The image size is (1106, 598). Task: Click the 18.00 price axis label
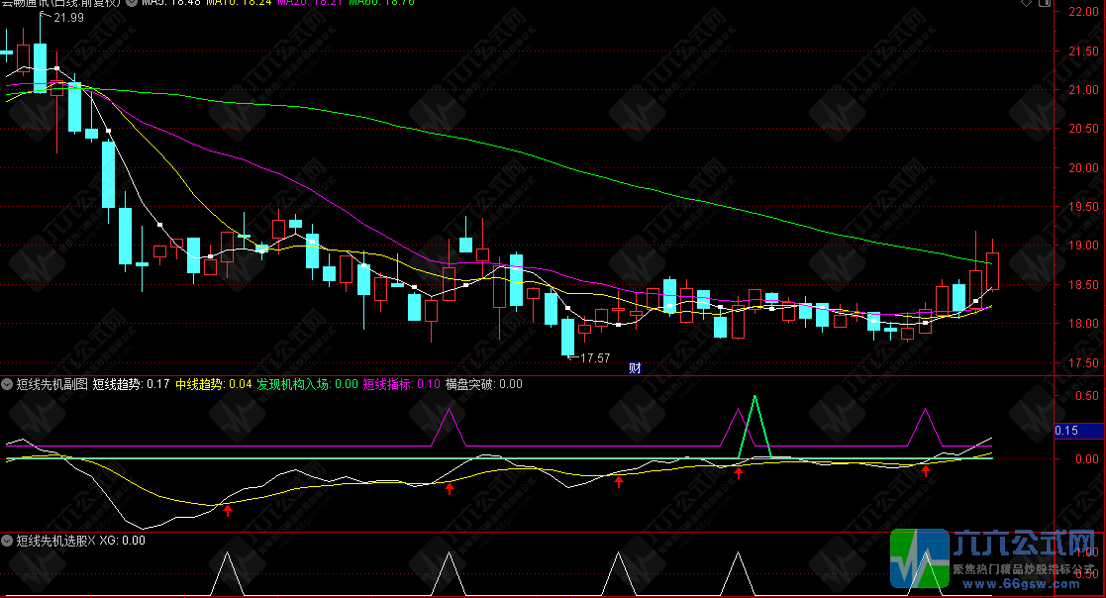[x=1083, y=324]
